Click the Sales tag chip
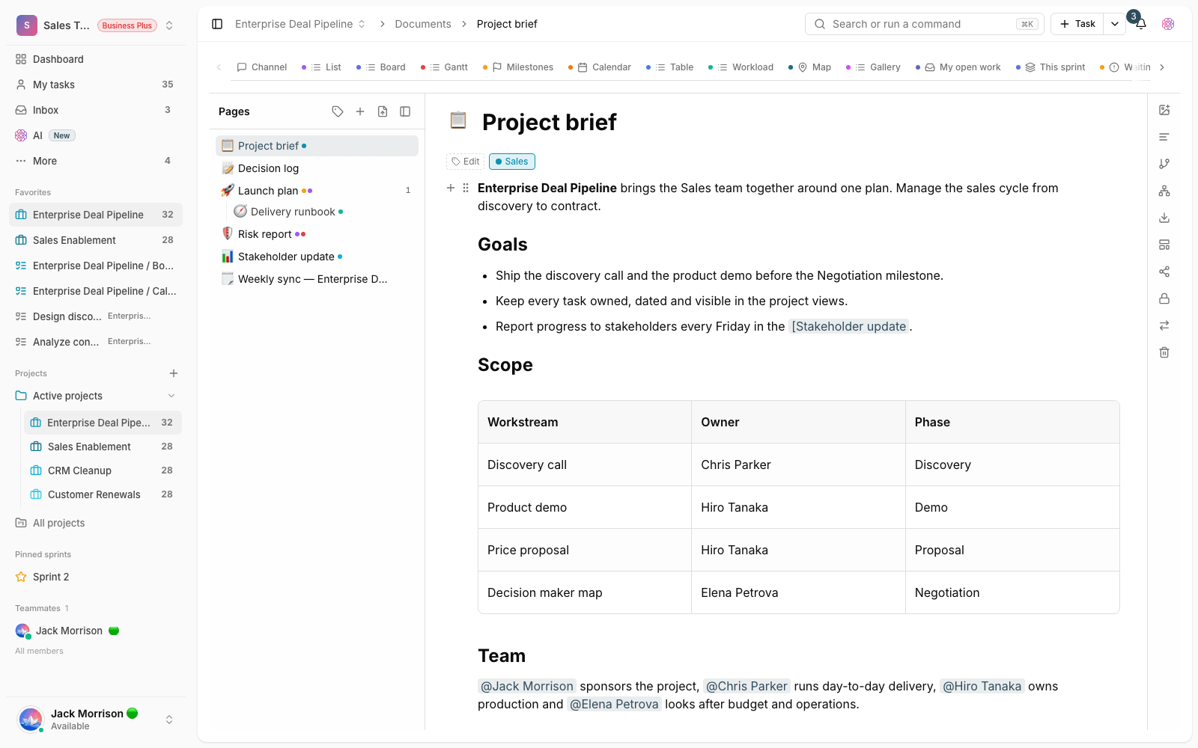1198x748 pixels. point(512,162)
